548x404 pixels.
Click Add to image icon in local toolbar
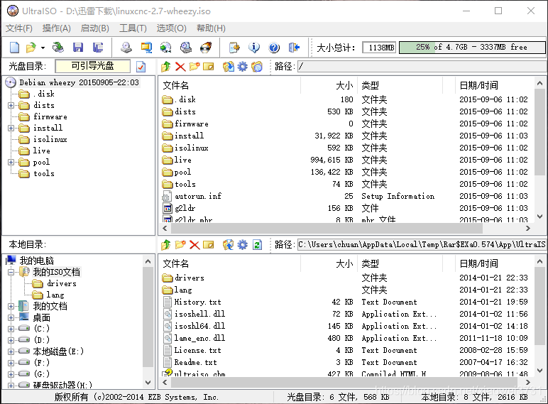229,245
